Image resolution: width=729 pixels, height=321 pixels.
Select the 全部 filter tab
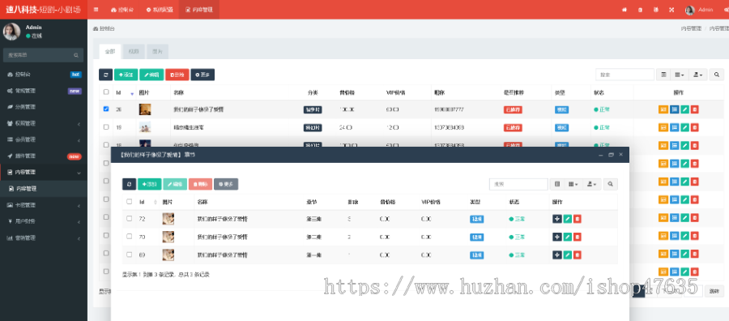[x=109, y=52]
